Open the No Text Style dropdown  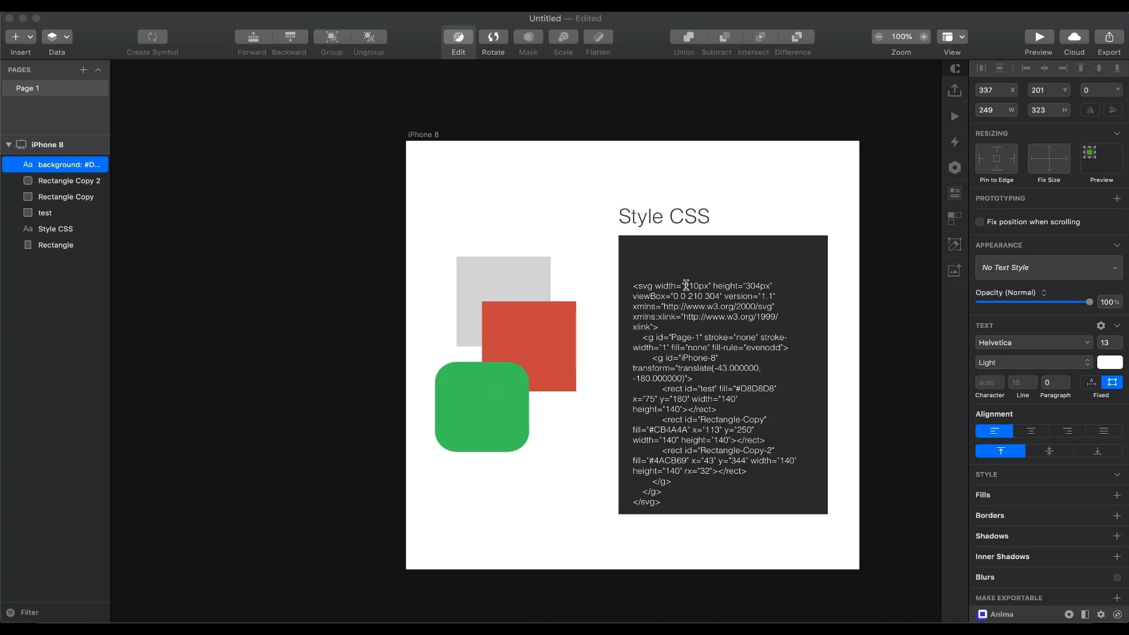(1049, 268)
